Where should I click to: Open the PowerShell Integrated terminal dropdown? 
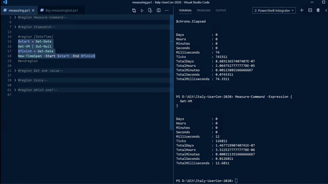[274, 10]
